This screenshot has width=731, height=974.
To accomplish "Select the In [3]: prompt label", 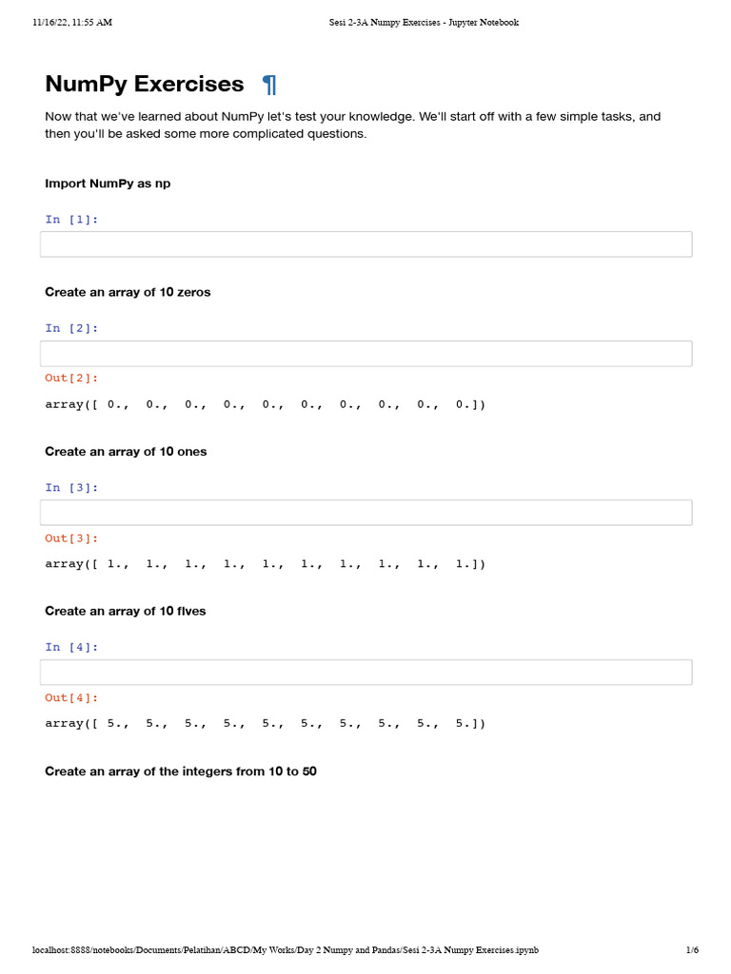I will [x=71, y=488].
